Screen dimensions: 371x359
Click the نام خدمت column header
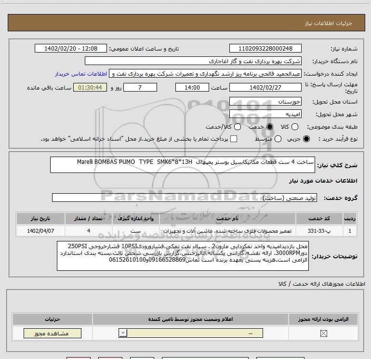point(227,218)
